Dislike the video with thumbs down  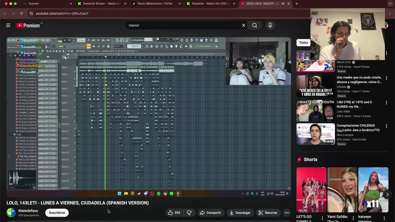[189, 213]
